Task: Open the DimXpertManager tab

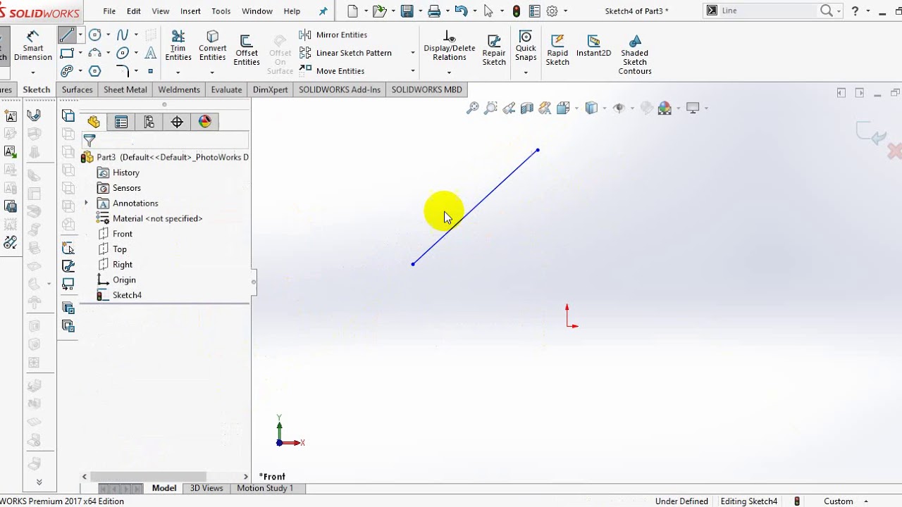Action: [x=177, y=122]
